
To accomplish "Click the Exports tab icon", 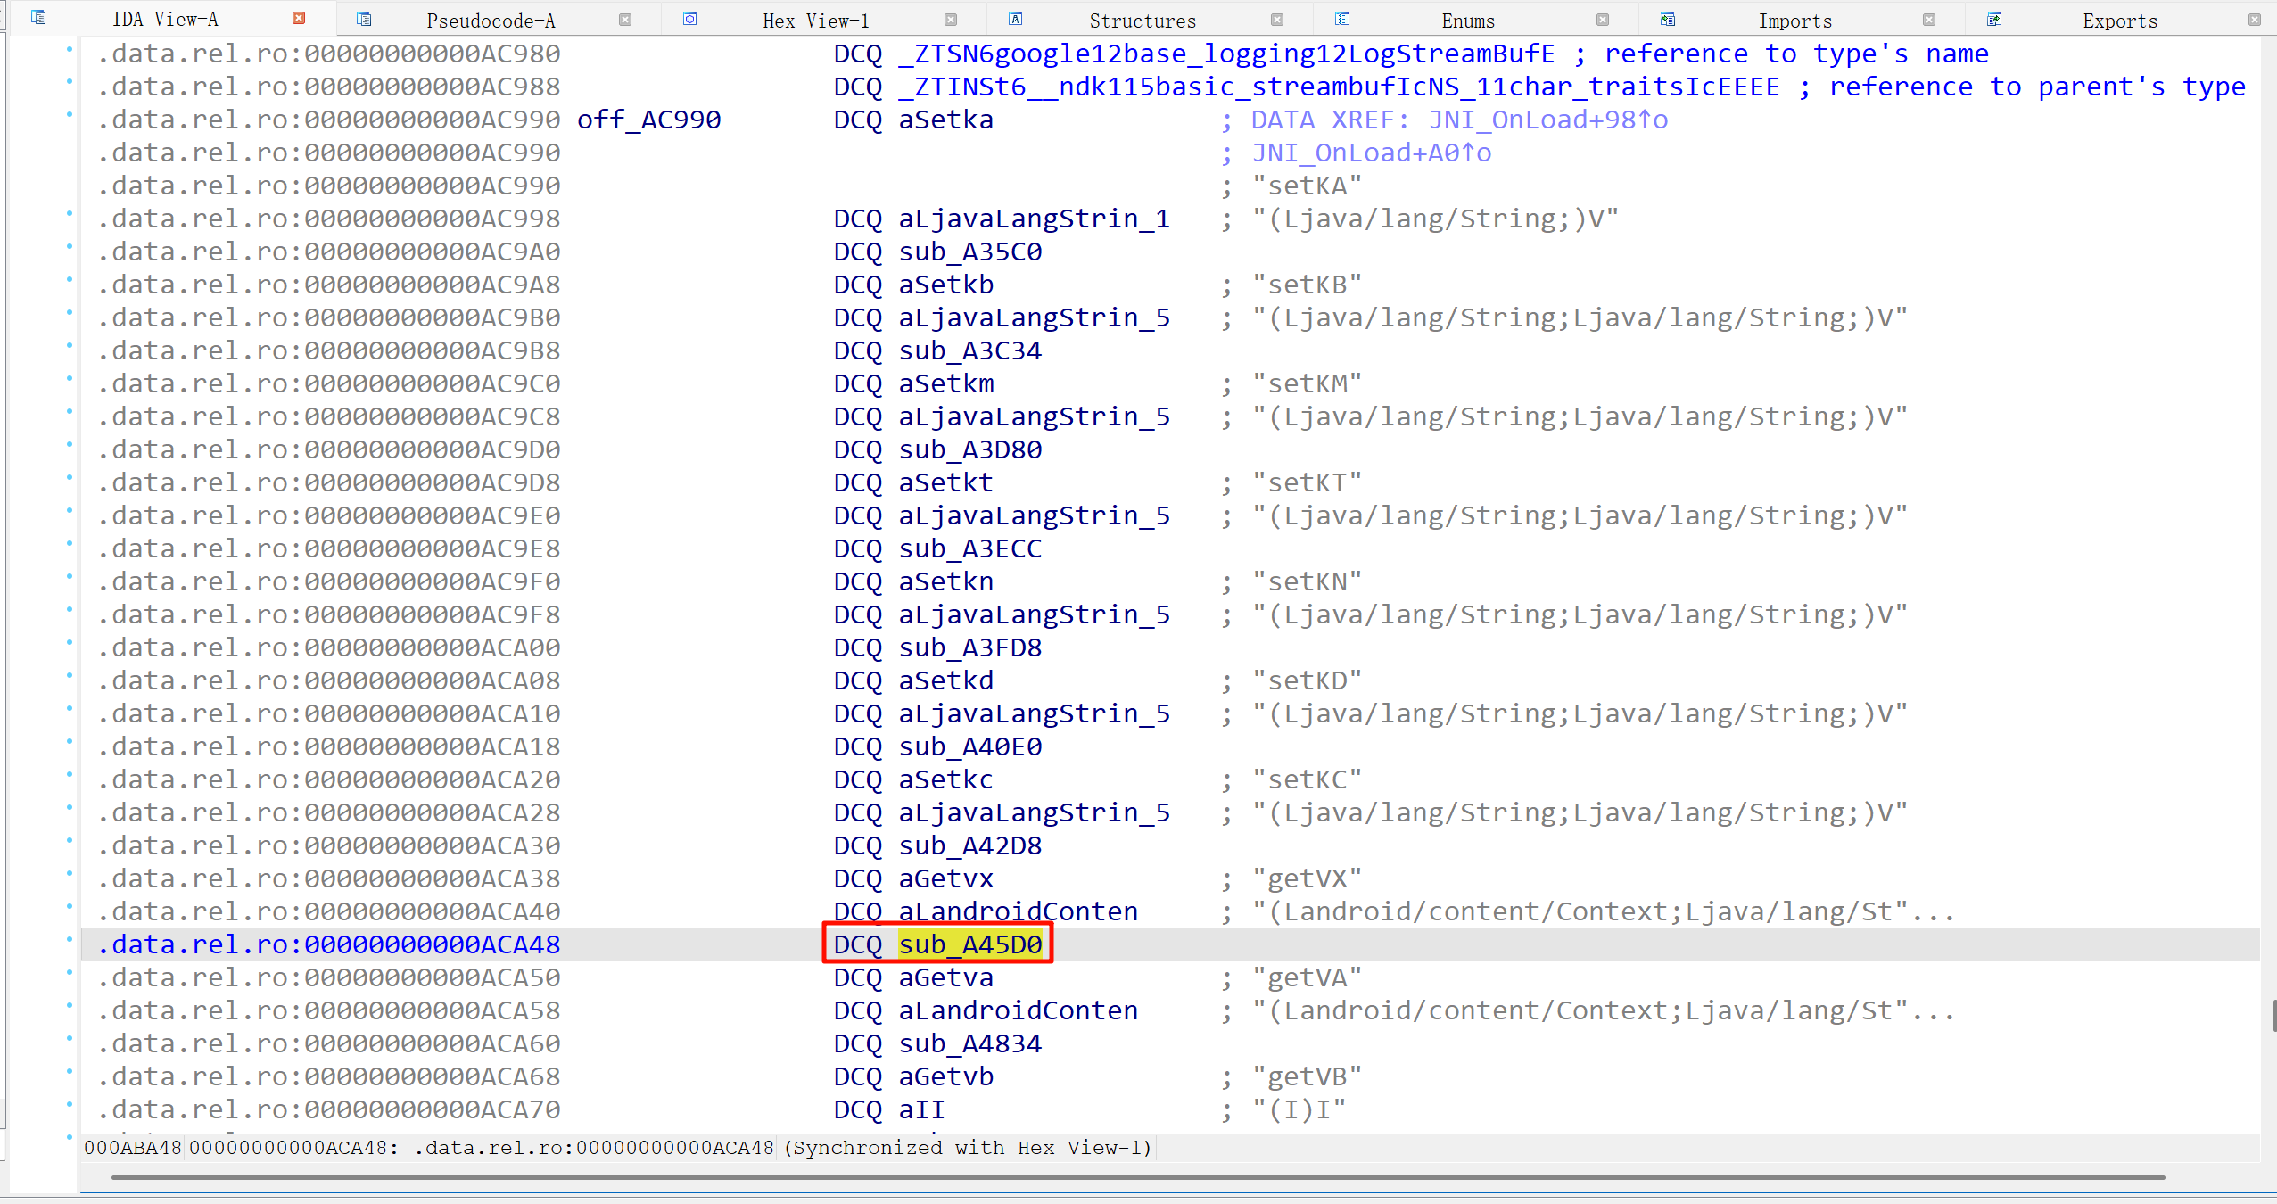I will 1994,19.
